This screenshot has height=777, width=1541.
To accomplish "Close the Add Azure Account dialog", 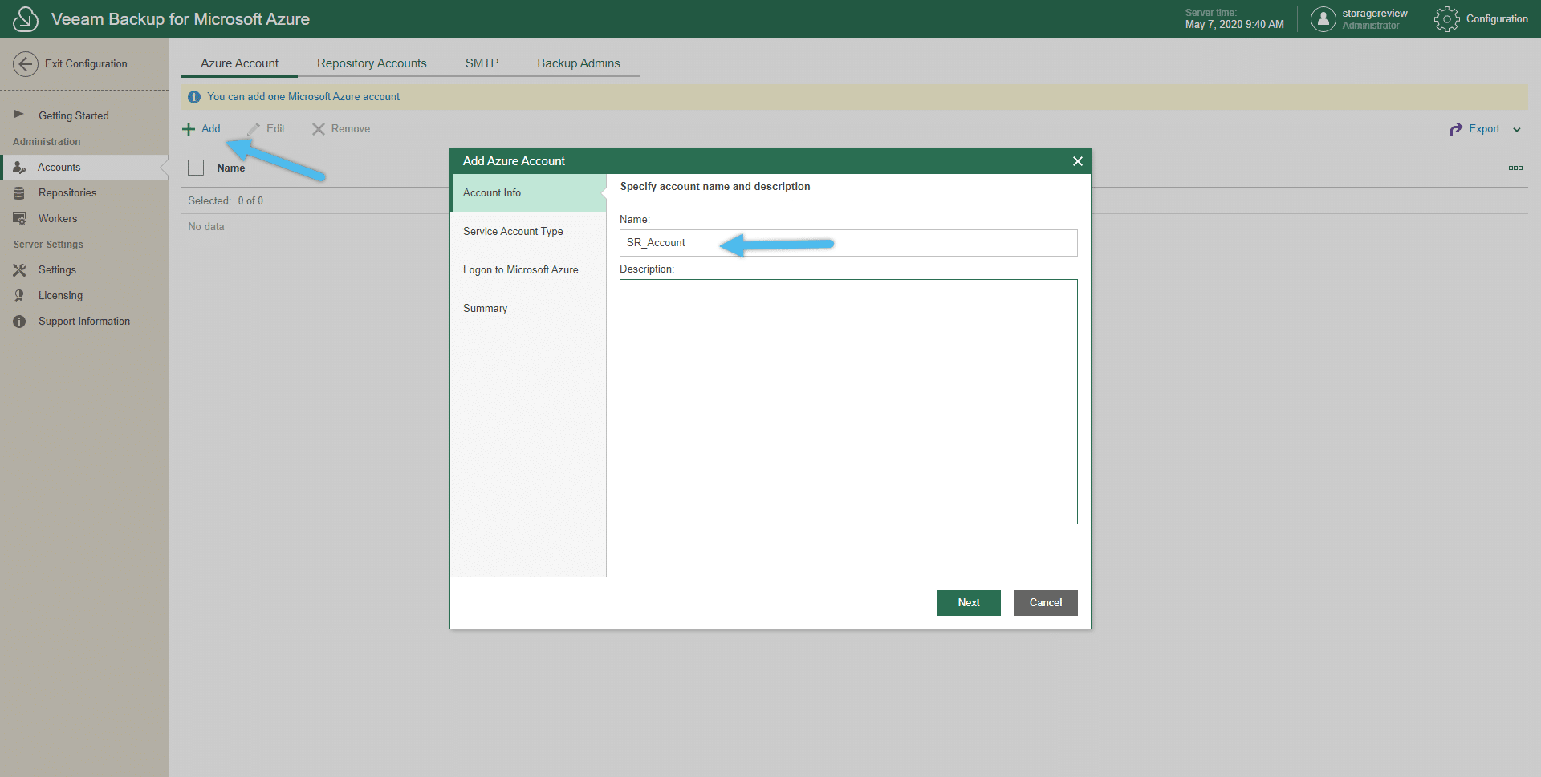I will pyautogui.click(x=1078, y=161).
